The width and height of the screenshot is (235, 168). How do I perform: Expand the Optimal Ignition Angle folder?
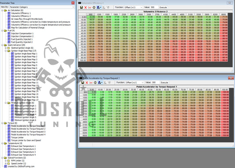pyautogui.click(x=6, y=48)
